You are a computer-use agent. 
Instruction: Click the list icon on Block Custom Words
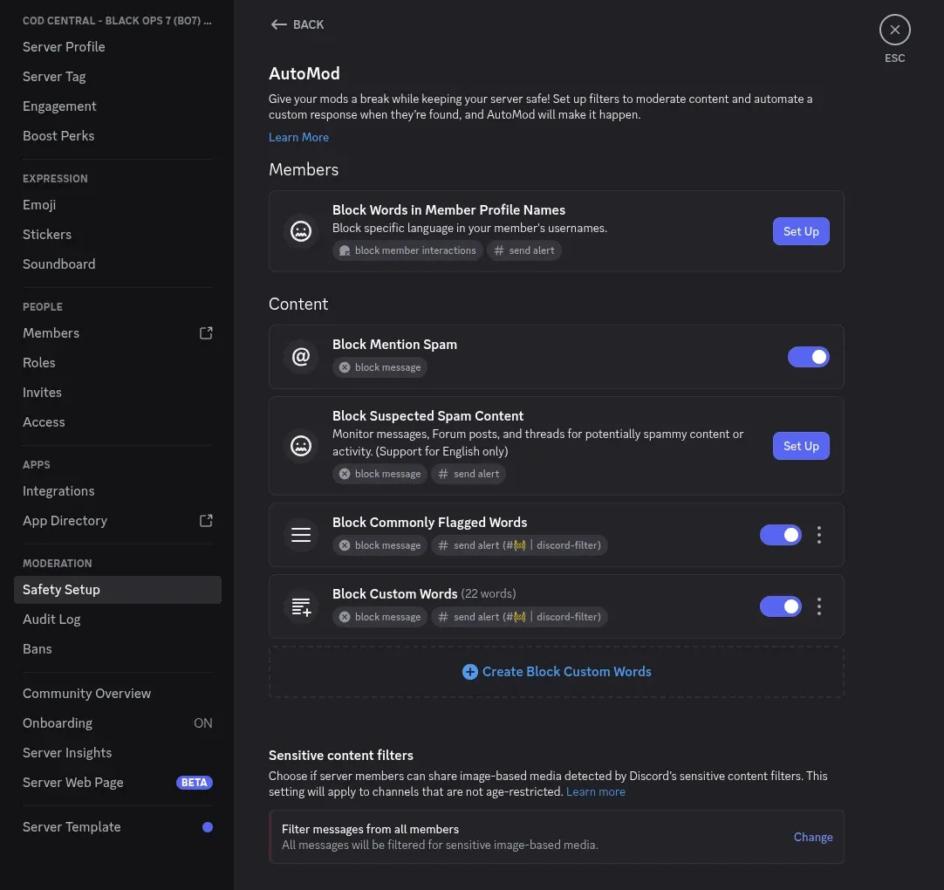pyautogui.click(x=300, y=606)
